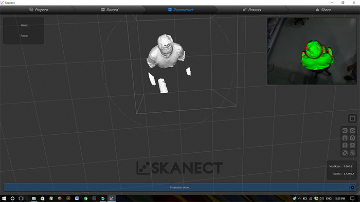Open Cortana search circle
Viewport: 360px width, 202px height.
coord(12,198)
